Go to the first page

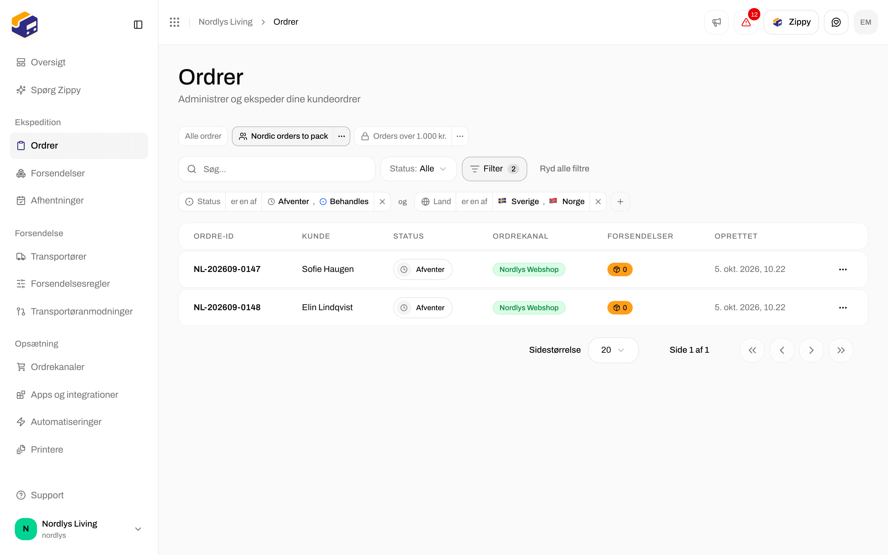[x=752, y=350]
